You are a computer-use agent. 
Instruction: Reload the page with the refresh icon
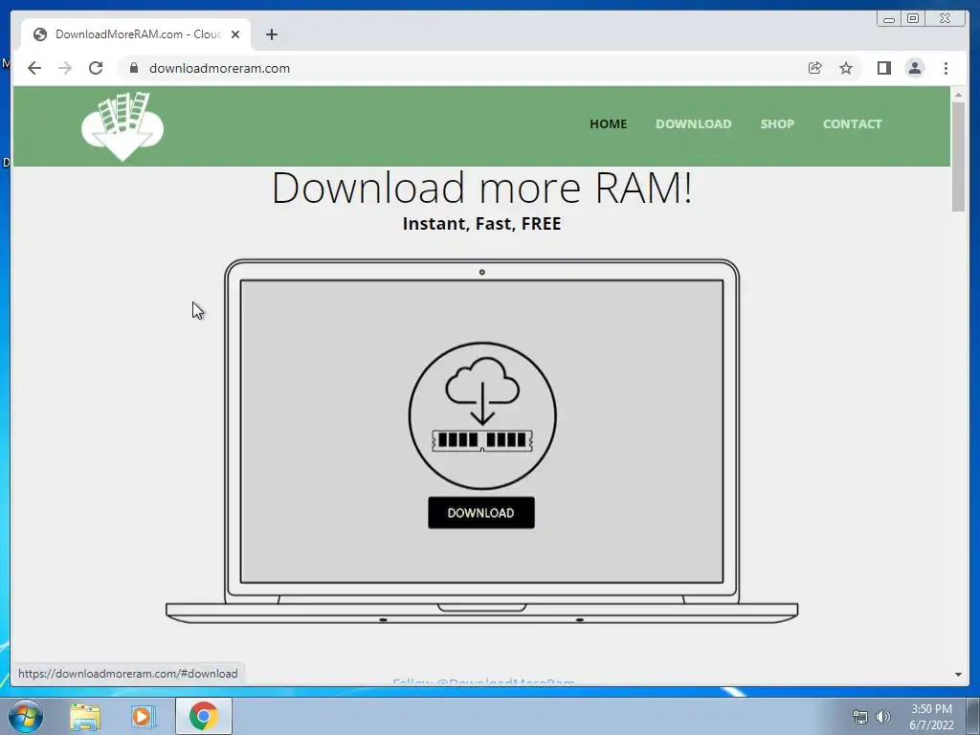pos(96,68)
